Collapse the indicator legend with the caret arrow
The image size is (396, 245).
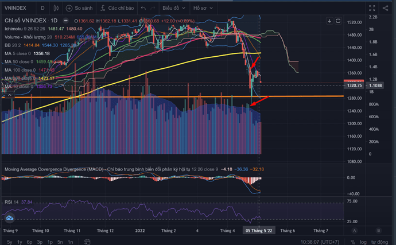point(9,95)
